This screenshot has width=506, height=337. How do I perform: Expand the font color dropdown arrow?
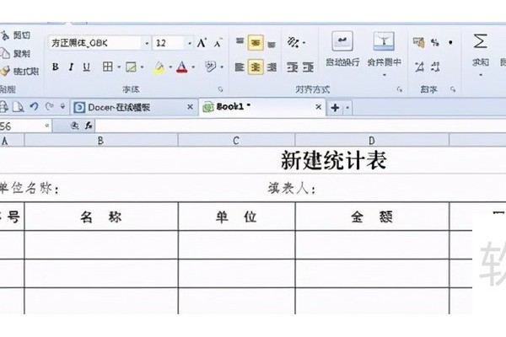tap(193, 67)
